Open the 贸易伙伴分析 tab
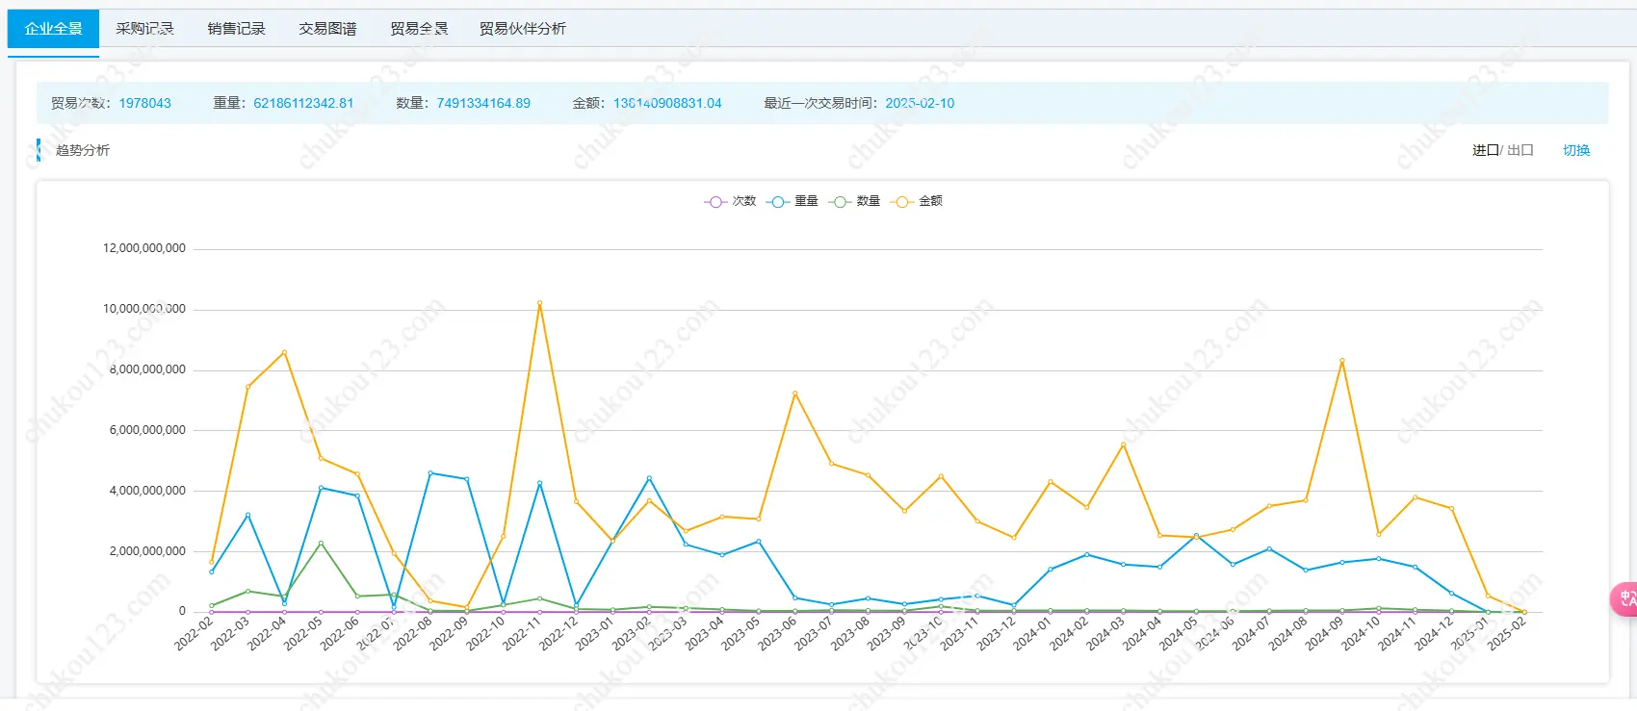Viewport: 1637px width, 711px height. click(522, 29)
